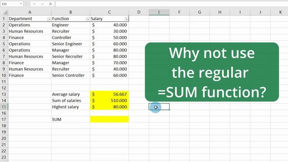Click the SUM label in row 17
This screenshot has height=162, width=288.
pyautogui.click(x=57, y=120)
